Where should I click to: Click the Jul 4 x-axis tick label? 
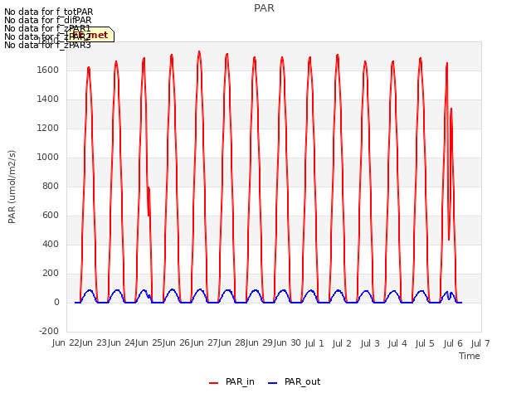(x=397, y=343)
